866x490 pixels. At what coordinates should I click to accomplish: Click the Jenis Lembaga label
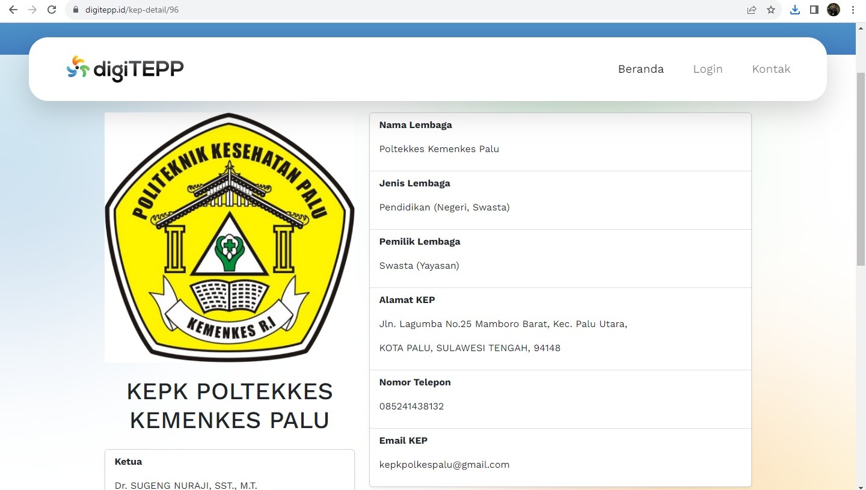414,183
